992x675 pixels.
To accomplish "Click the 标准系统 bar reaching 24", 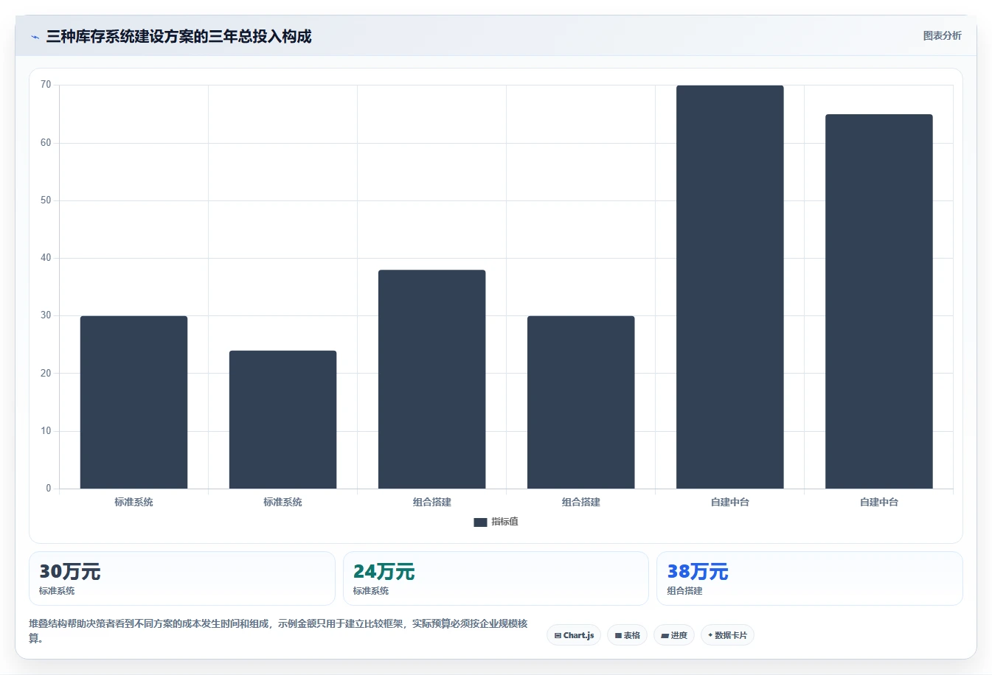I will pyautogui.click(x=282, y=419).
